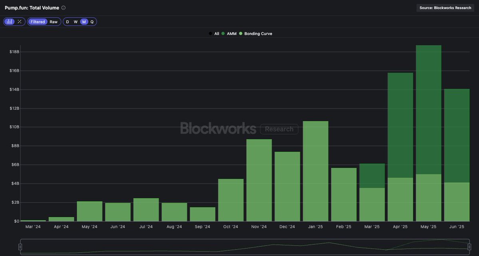Open the info tooltip icon beside Total Volume

64,8
